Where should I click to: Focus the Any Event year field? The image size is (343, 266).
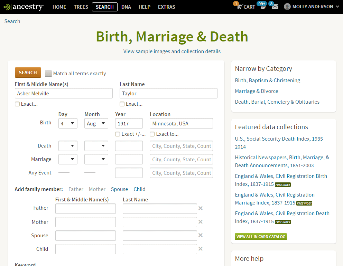tap(129, 173)
